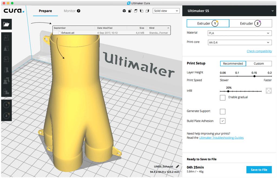The width and height of the screenshot is (277, 178).
Task: Select the Extruder 2 tab
Action: pyautogui.click(x=250, y=23)
